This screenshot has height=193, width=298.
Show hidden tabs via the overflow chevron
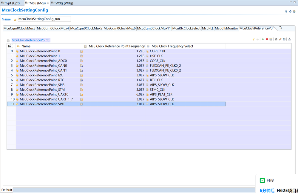[280, 28]
